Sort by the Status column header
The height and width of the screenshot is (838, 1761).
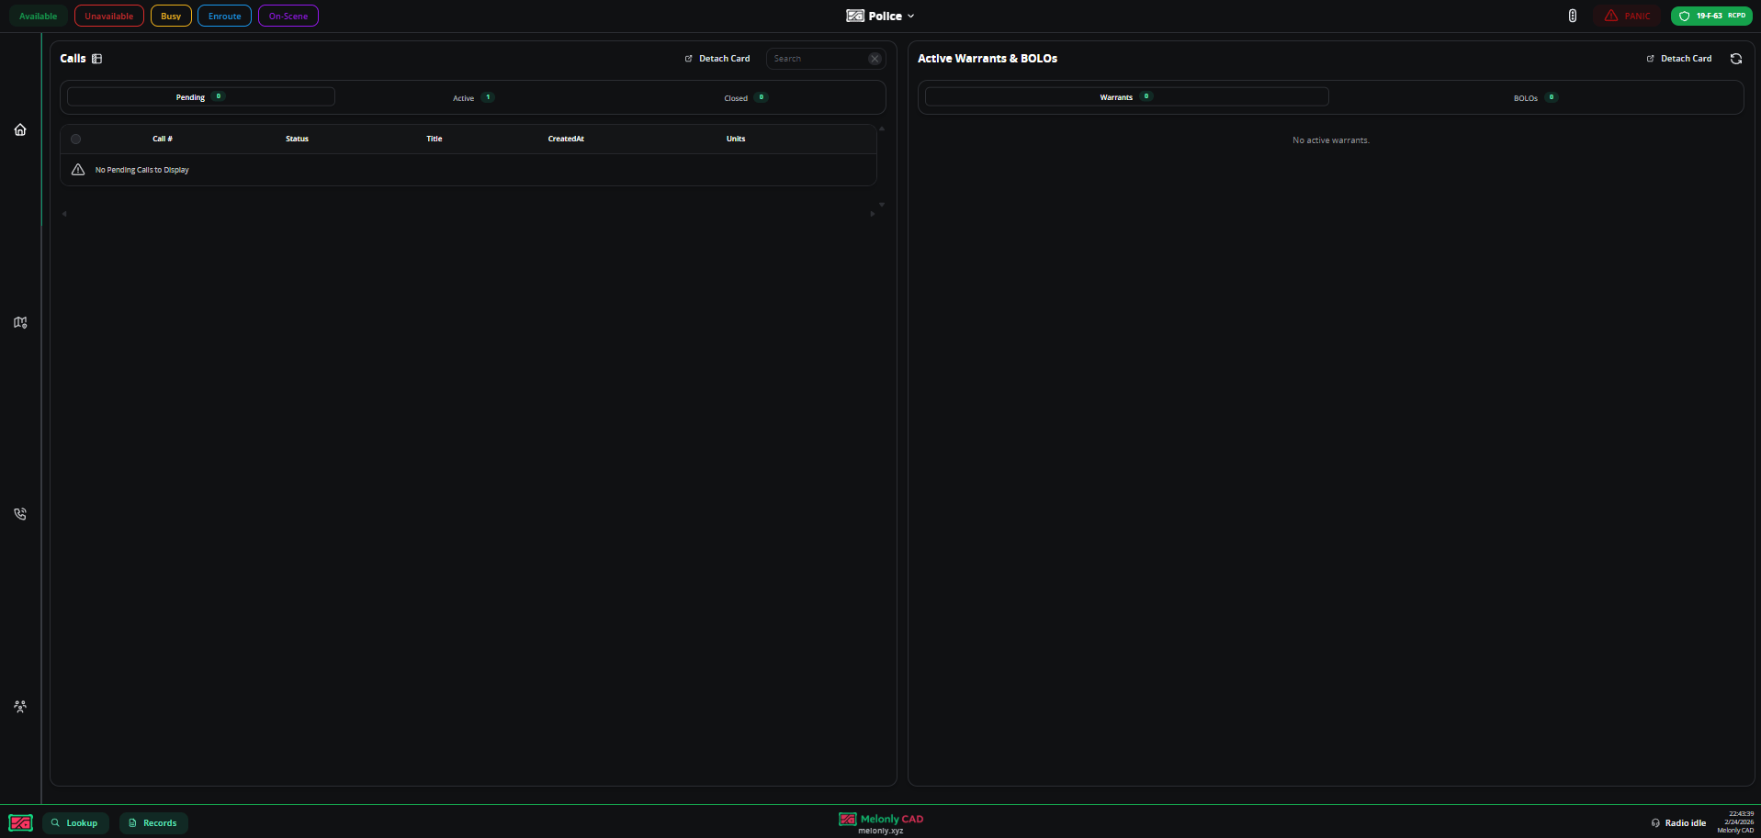tap(297, 139)
